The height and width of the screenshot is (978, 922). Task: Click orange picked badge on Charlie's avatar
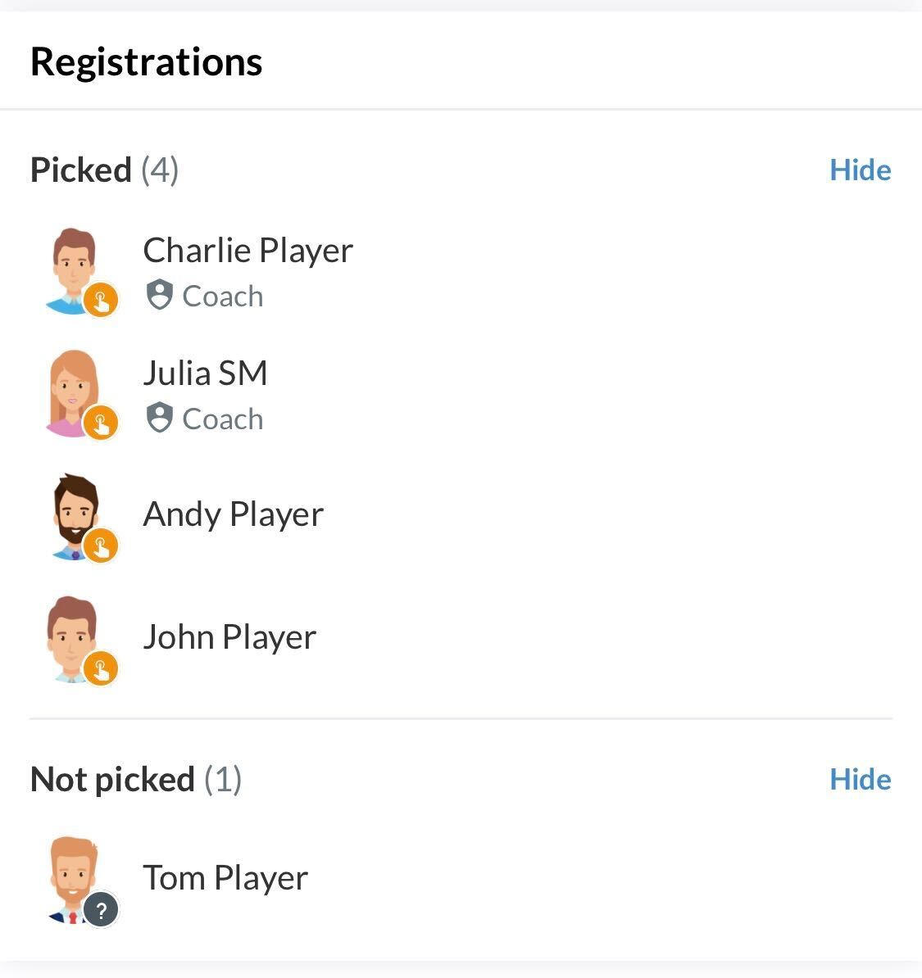[101, 300]
